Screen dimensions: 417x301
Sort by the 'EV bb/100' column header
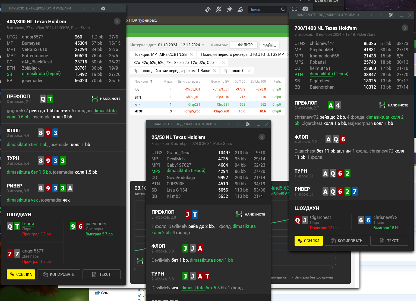point(258,82)
